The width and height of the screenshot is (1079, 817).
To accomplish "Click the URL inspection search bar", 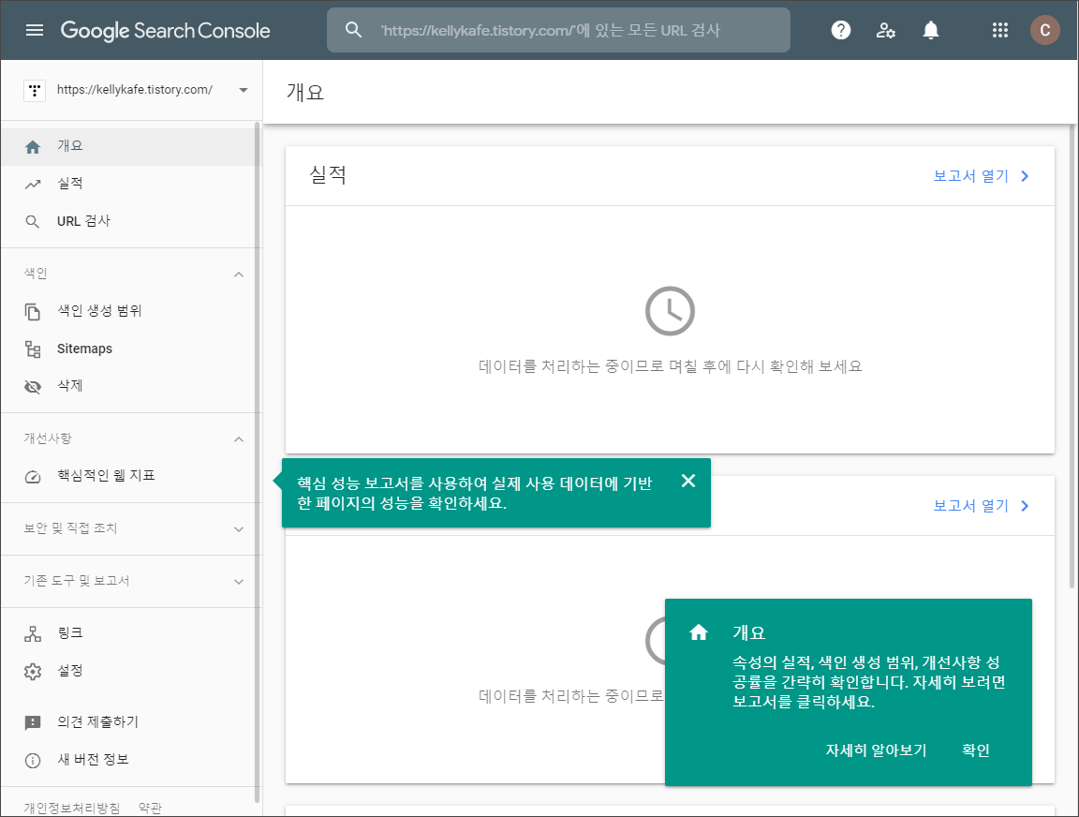I will click(558, 29).
